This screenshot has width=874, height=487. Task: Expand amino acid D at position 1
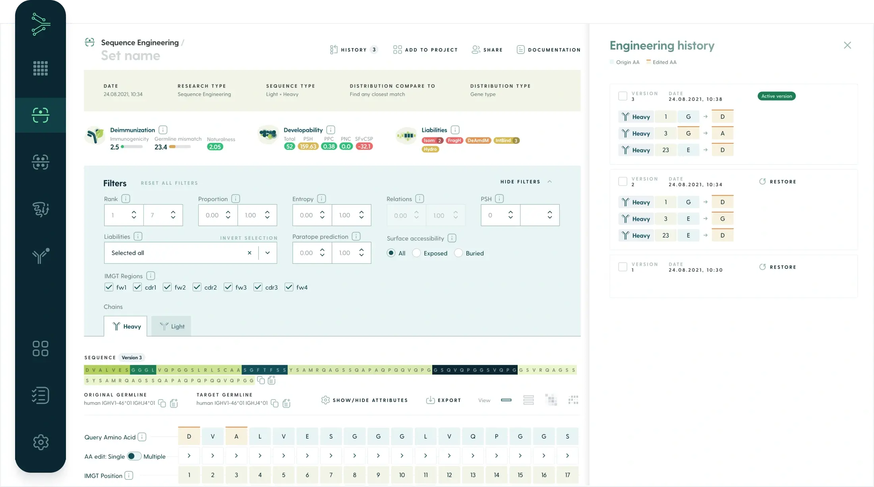[x=189, y=456]
